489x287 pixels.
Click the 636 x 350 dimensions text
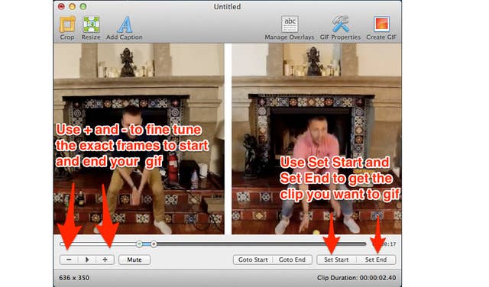[x=74, y=278]
